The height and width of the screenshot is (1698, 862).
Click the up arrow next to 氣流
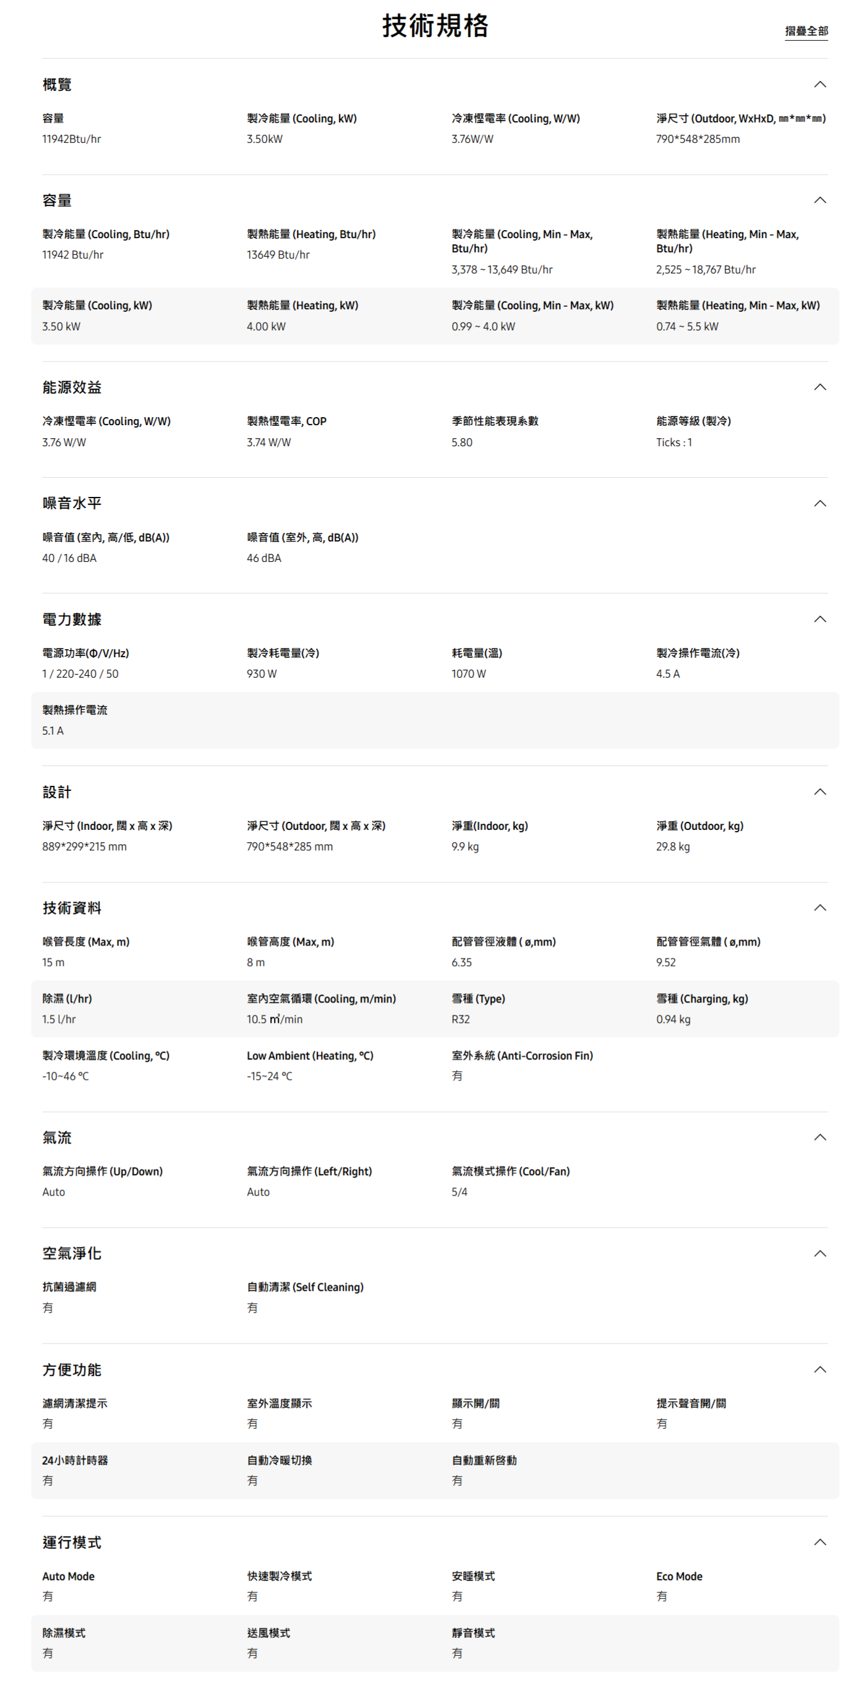(x=819, y=1137)
